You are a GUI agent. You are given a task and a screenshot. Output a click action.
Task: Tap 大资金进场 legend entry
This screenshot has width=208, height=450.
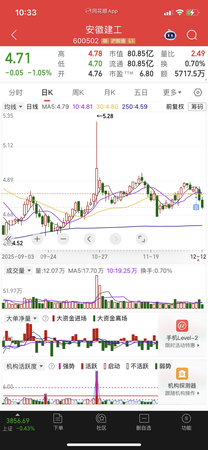point(69,318)
